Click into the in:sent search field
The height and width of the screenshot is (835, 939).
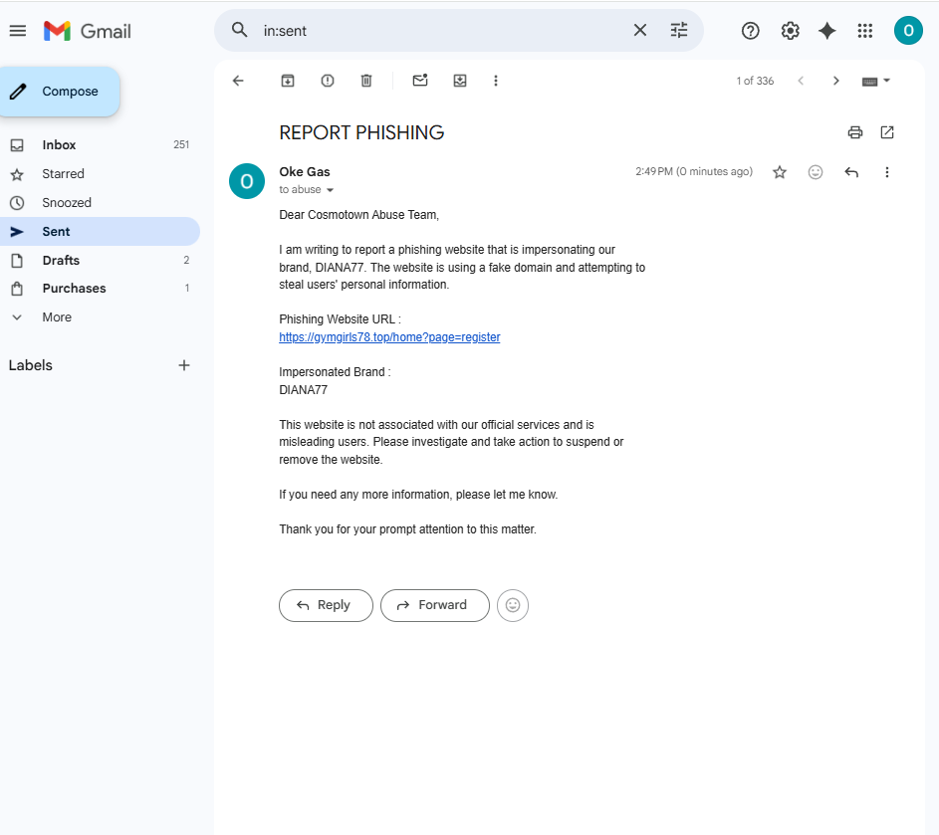443,31
